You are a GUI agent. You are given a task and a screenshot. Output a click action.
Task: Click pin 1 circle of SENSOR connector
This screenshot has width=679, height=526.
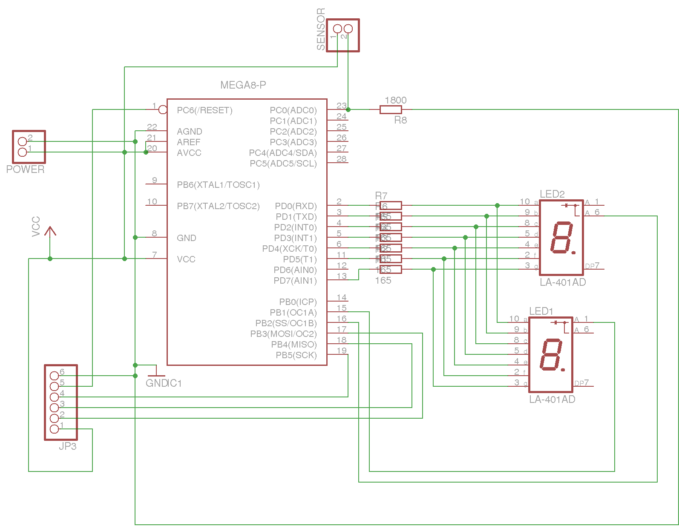(337, 29)
